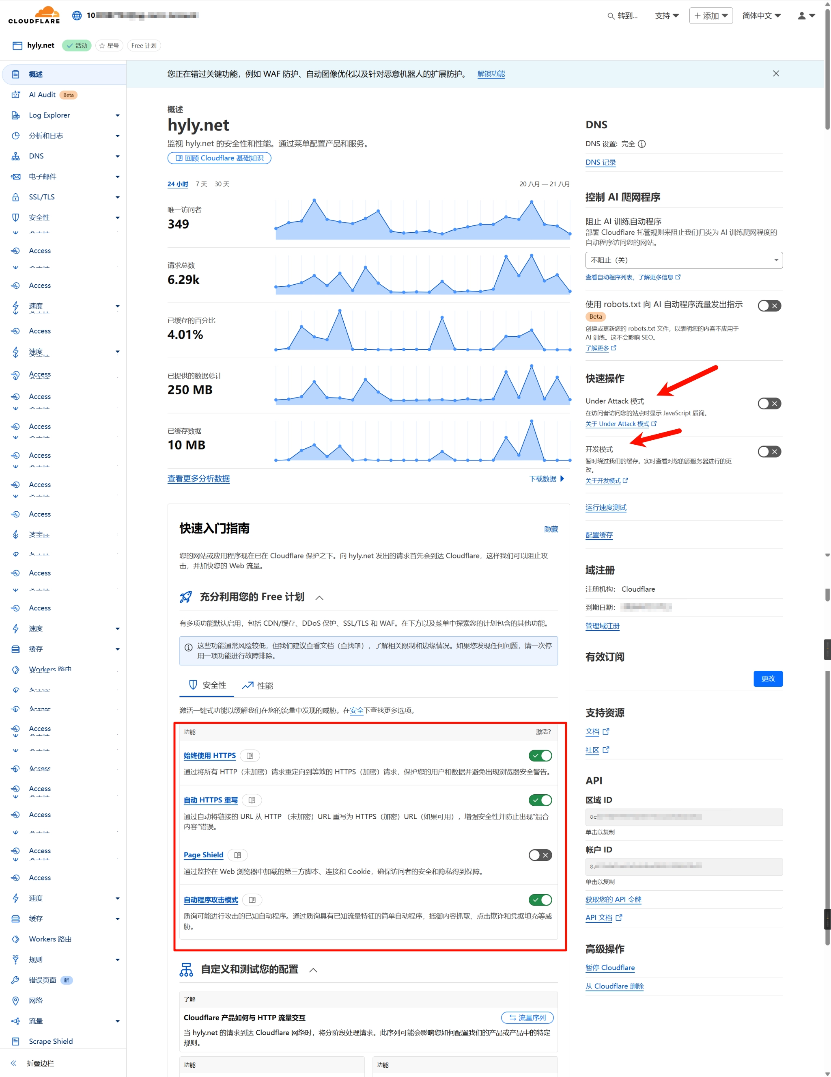831x1077 pixels.
Task: Open the 支持 dropdown in header
Action: 667,16
